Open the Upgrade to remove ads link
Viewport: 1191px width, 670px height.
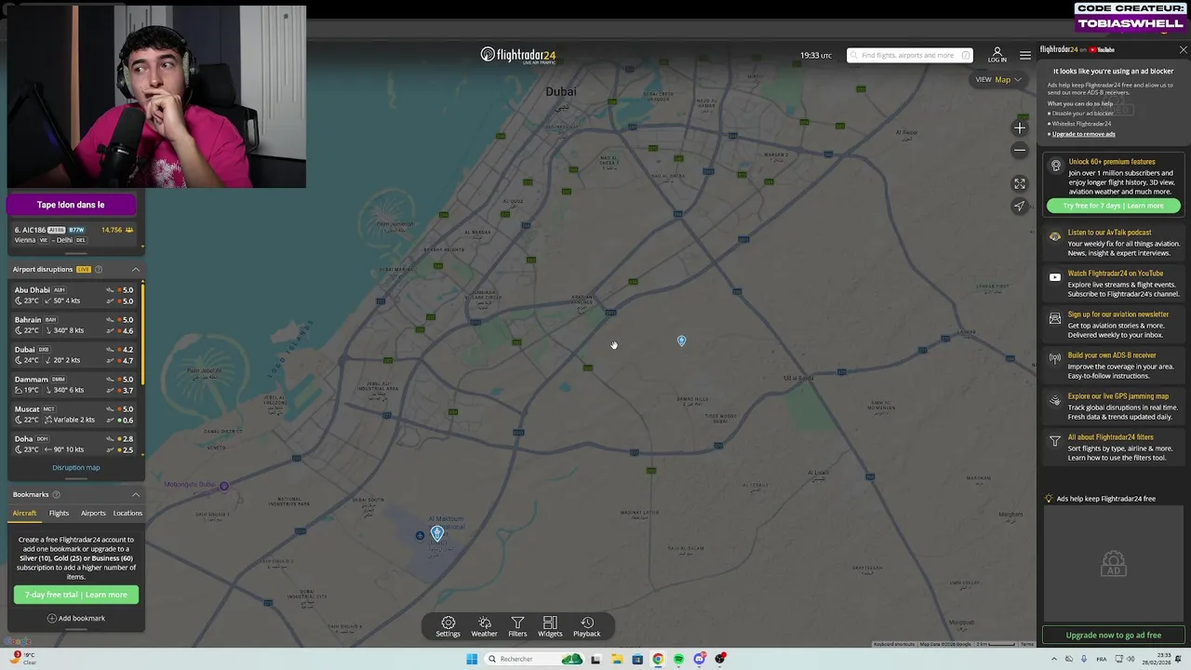[1083, 134]
